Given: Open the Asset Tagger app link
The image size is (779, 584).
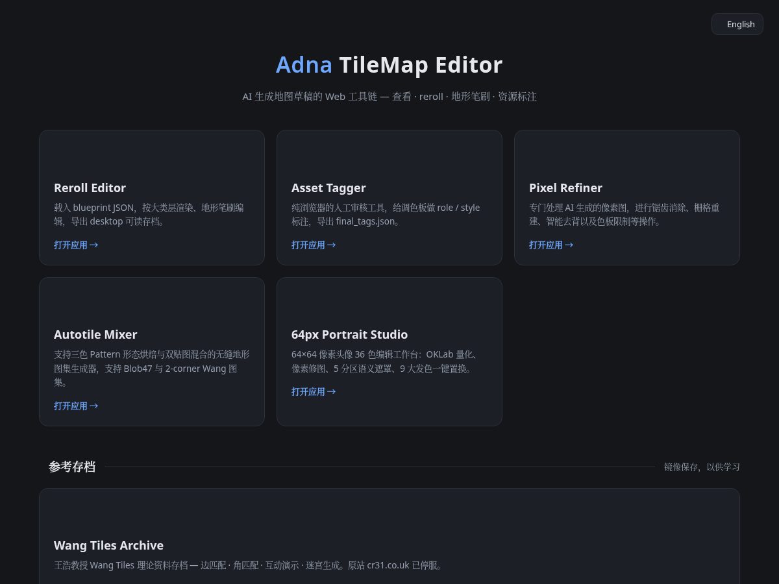Looking at the screenshot, I should coord(314,245).
